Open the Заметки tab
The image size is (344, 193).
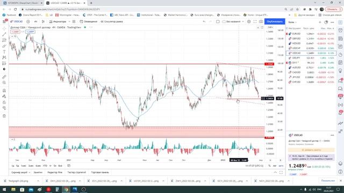click(x=38, y=173)
